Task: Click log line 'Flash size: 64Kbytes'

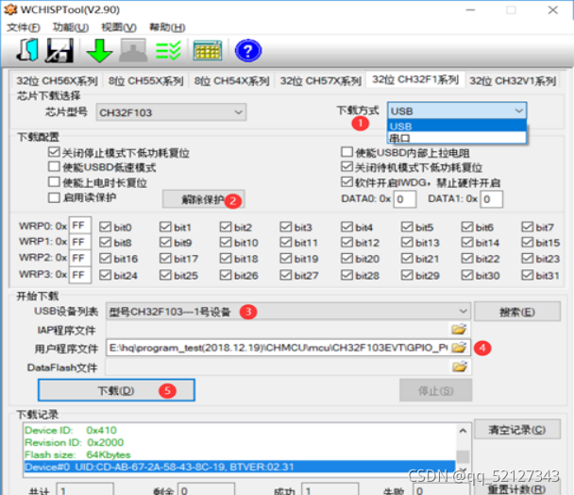Action: point(77,454)
